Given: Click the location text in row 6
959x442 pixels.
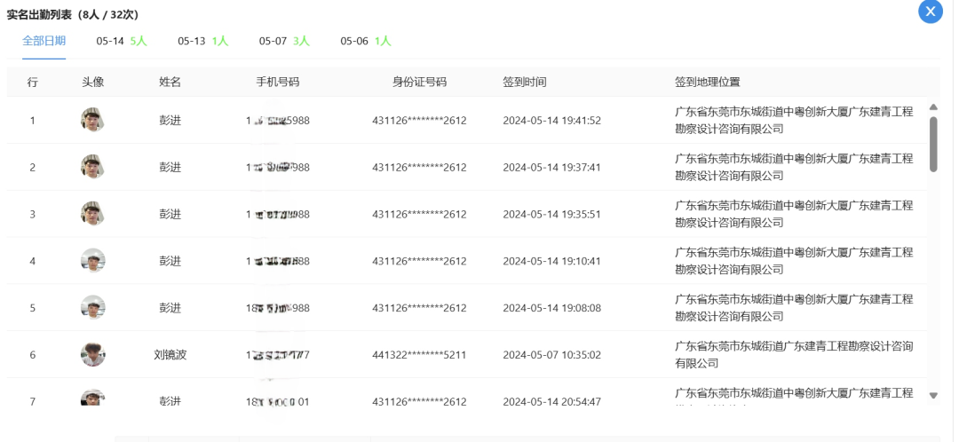Looking at the screenshot, I should click(x=794, y=355).
